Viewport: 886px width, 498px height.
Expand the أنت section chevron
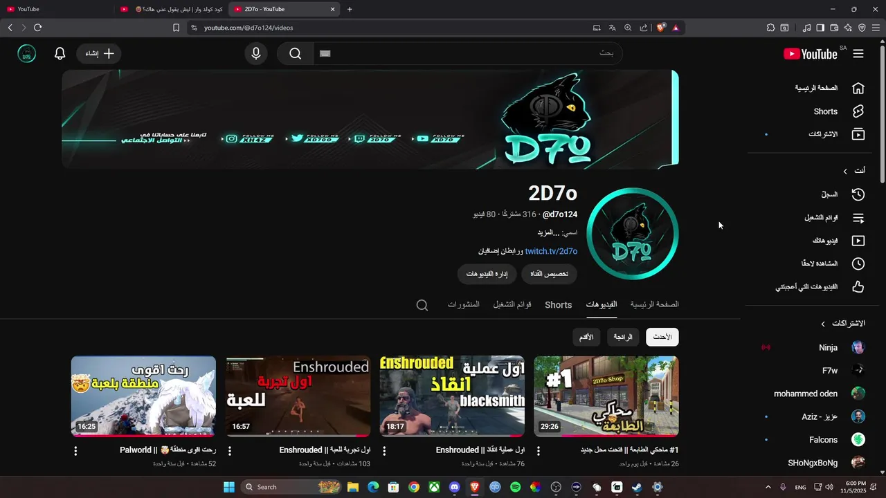[845, 171]
